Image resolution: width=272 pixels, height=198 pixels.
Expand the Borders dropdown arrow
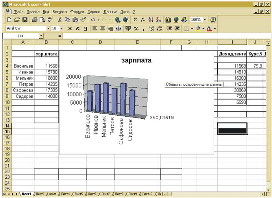click(192, 29)
